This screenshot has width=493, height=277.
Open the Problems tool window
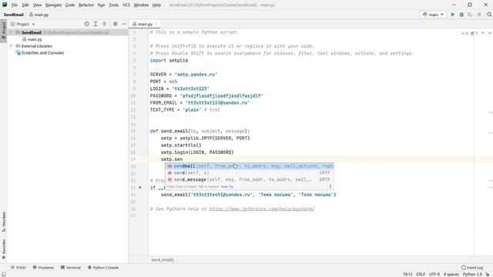(43, 268)
